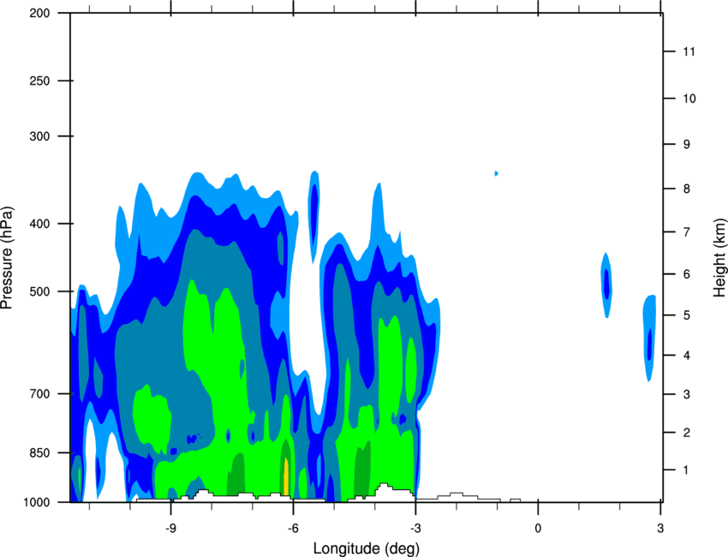Viewport: 728px width, 557px height.
Task: Click the 11 km height label
Action: [689, 51]
